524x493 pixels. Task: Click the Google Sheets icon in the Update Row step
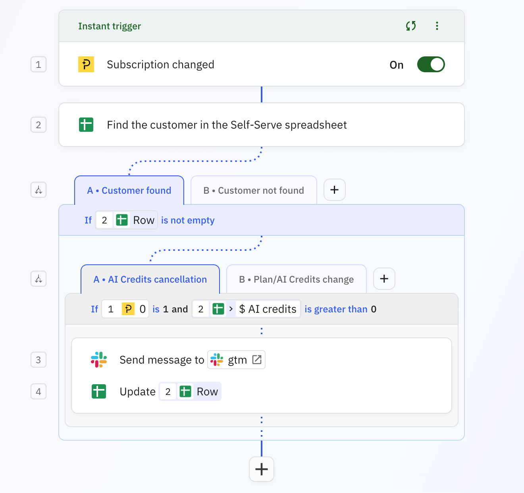click(x=98, y=391)
